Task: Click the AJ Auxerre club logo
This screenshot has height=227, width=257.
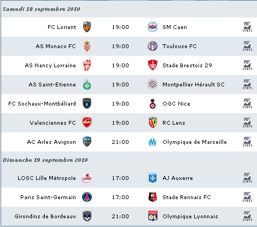Action: pyautogui.click(x=153, y=178)
